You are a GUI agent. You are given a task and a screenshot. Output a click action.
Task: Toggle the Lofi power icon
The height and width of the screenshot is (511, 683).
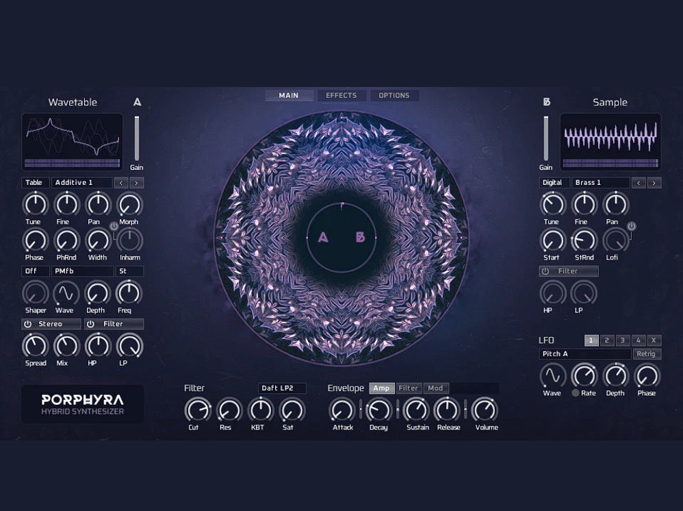click(x=631, y=226)
